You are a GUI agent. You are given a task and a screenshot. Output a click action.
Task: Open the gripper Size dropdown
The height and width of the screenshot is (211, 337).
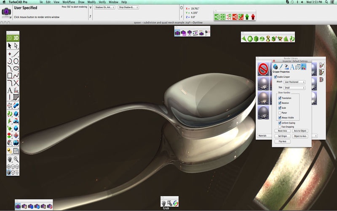[x=294, y=88]
